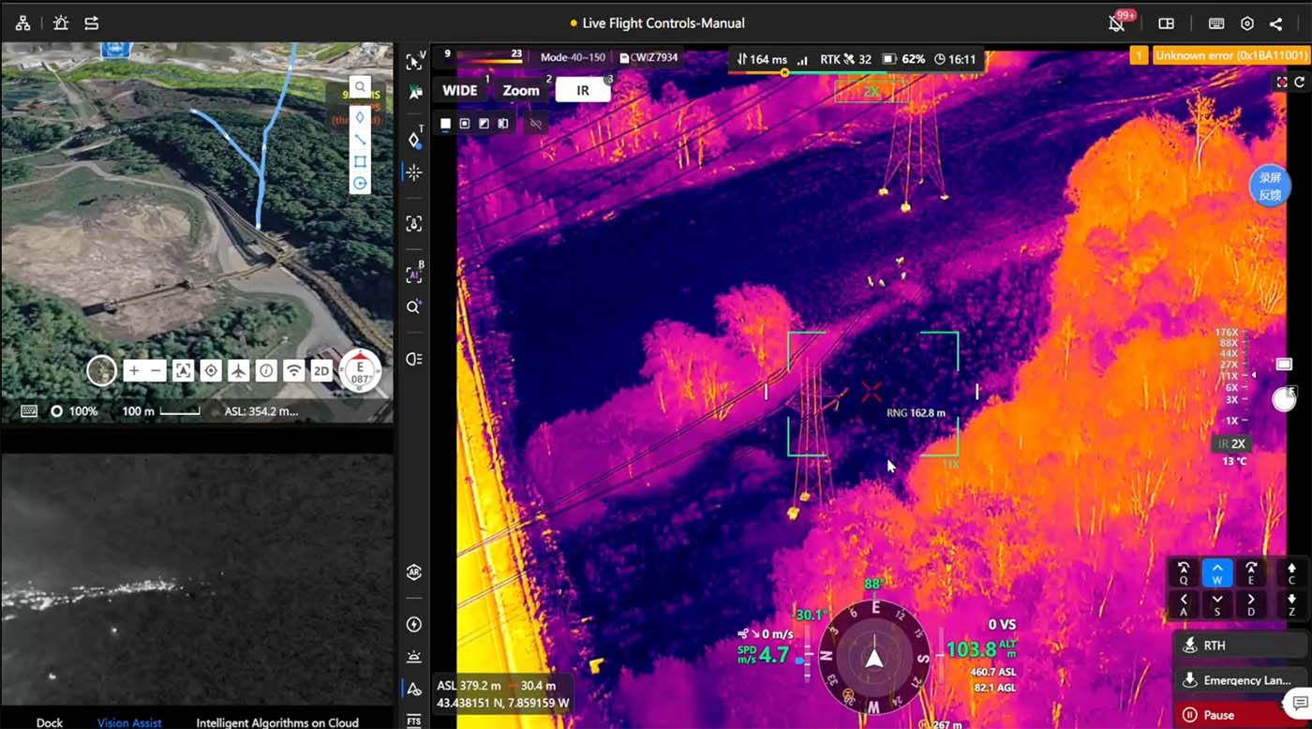
Task: Select the map line drawing tool
Action: pyautogui.click(x=360, y=140)
